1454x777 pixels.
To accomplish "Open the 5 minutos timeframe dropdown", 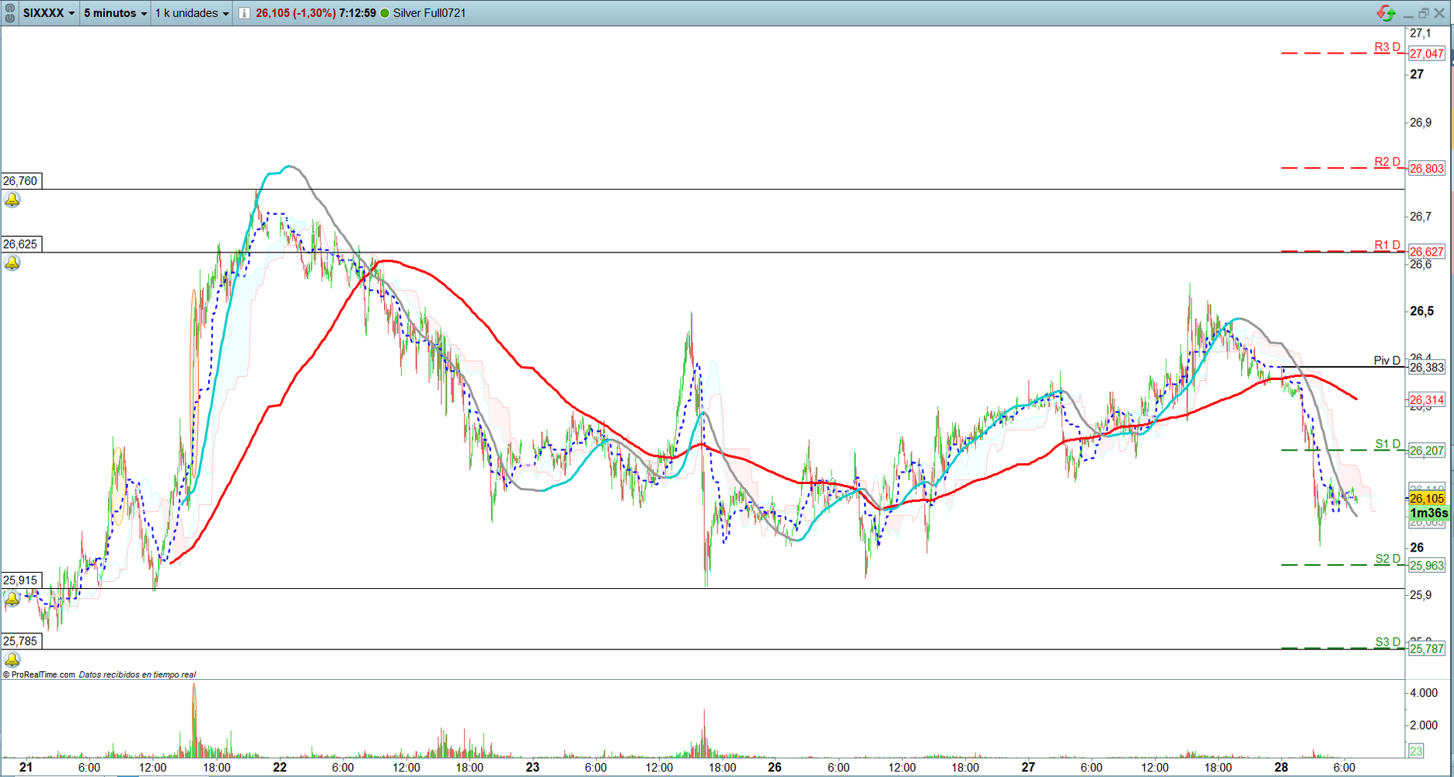I will coord(115,13).
